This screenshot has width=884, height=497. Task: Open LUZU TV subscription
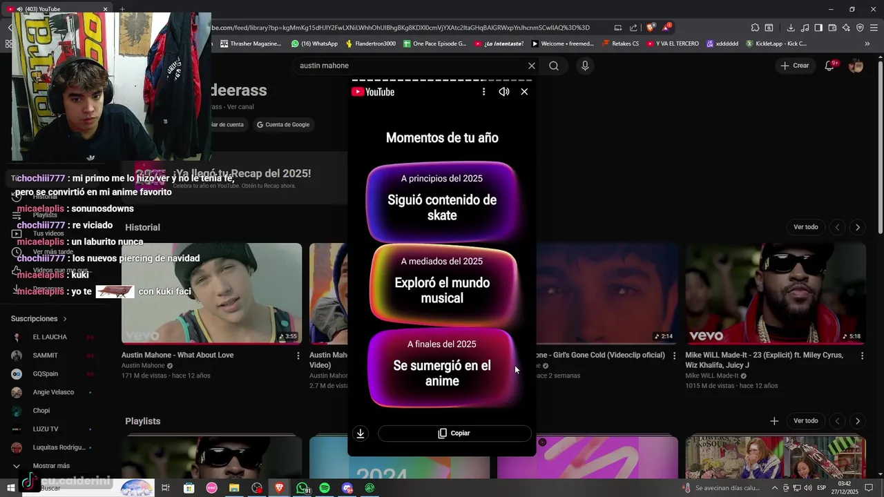tap(46, 429)
